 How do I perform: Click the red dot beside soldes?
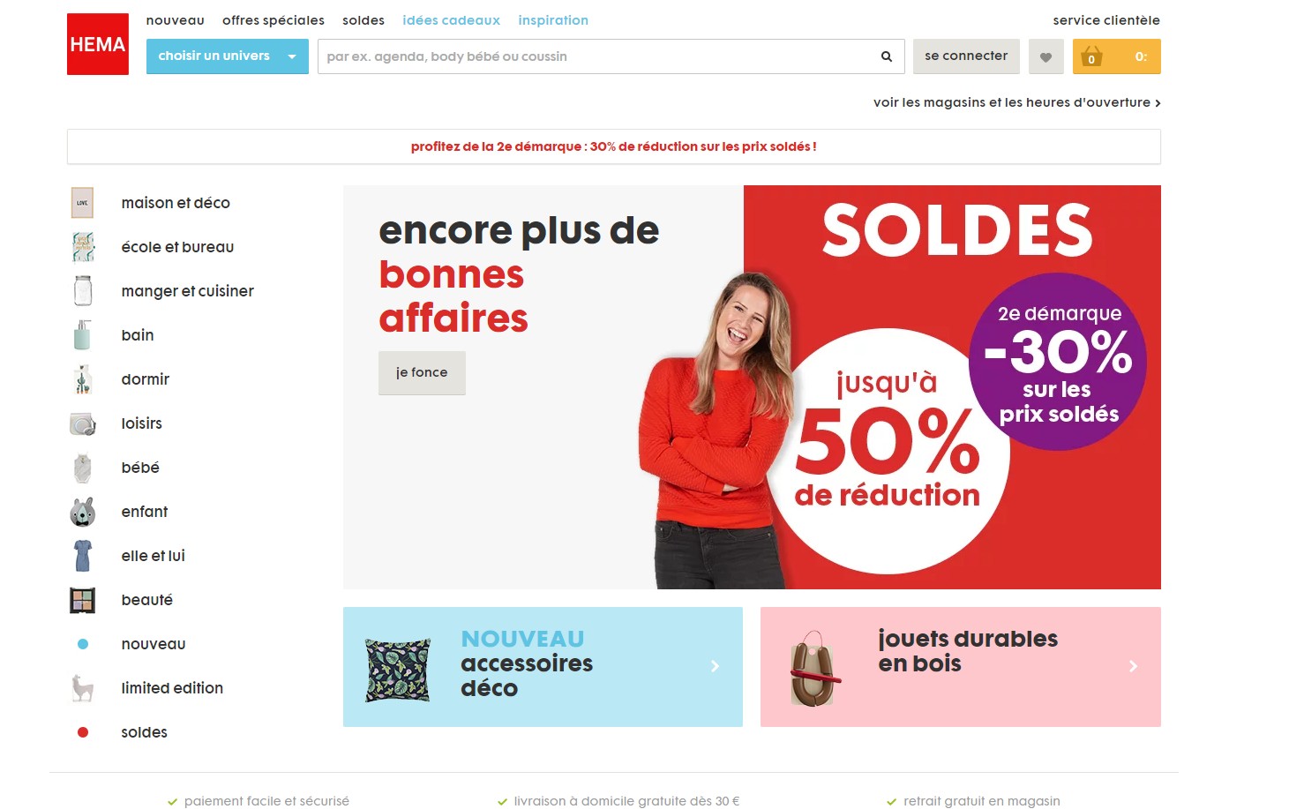(83, 732)
